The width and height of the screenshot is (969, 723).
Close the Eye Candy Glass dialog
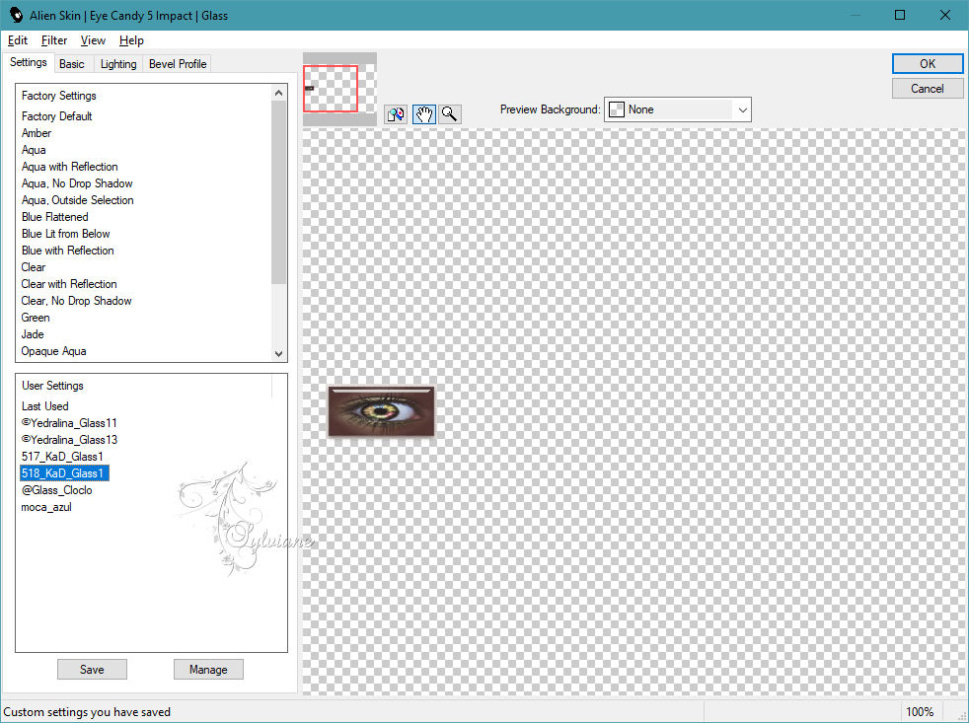[x=945, y=15]
